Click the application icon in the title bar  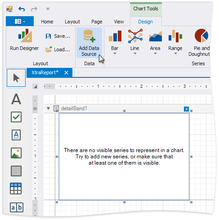(9, 9)
